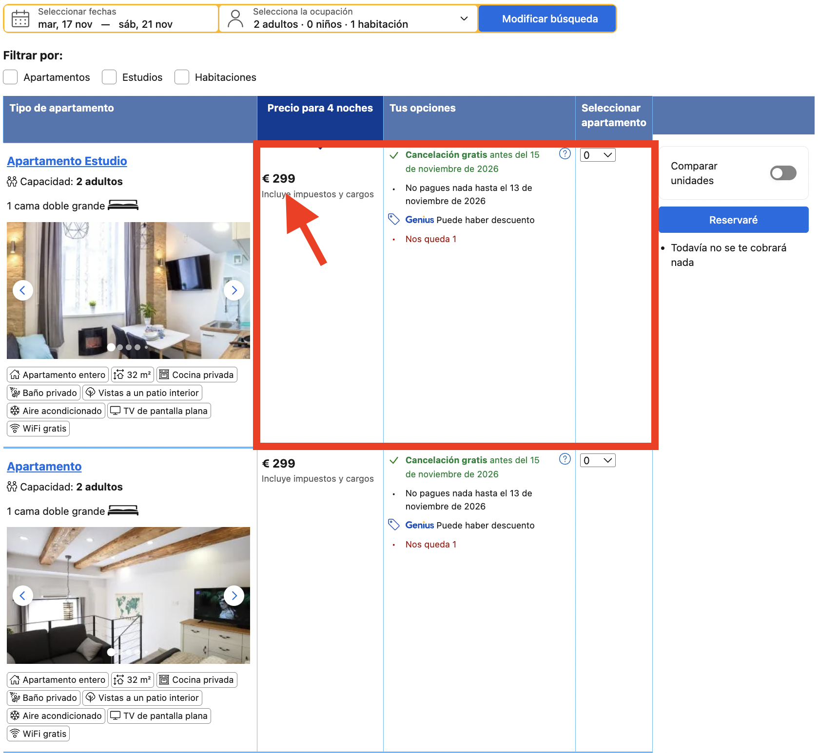Click the first photo carousel dot, Apartamento Estudio

[111, 347]
